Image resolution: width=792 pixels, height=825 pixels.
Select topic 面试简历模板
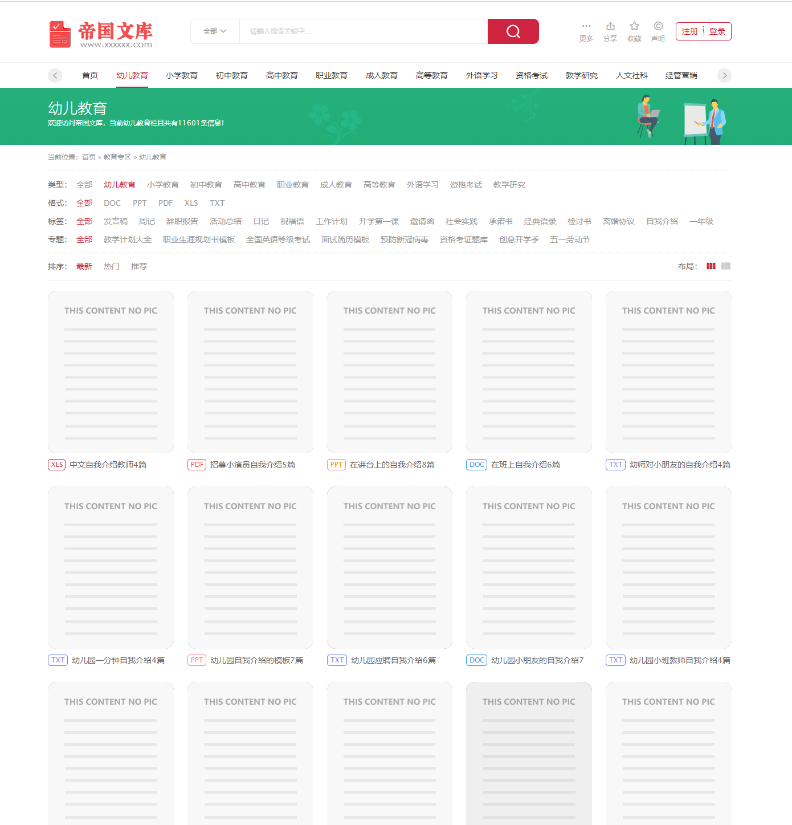pos(345,239)
